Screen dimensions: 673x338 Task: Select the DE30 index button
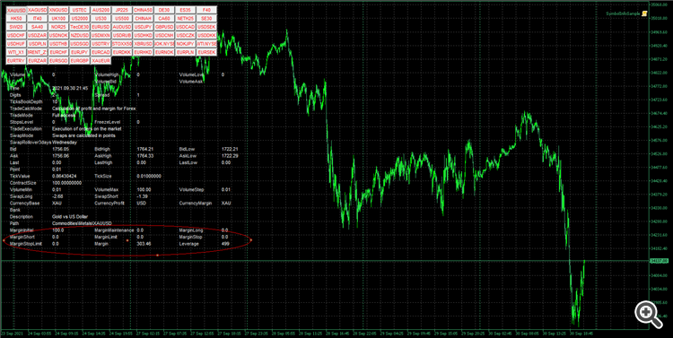pyautogui.click(x=164, y=10)
